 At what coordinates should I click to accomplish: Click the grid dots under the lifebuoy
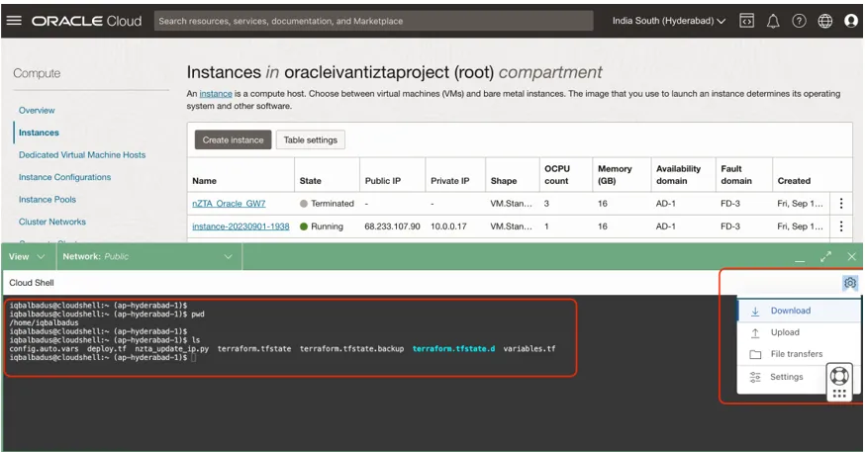[x=839, y=394]
